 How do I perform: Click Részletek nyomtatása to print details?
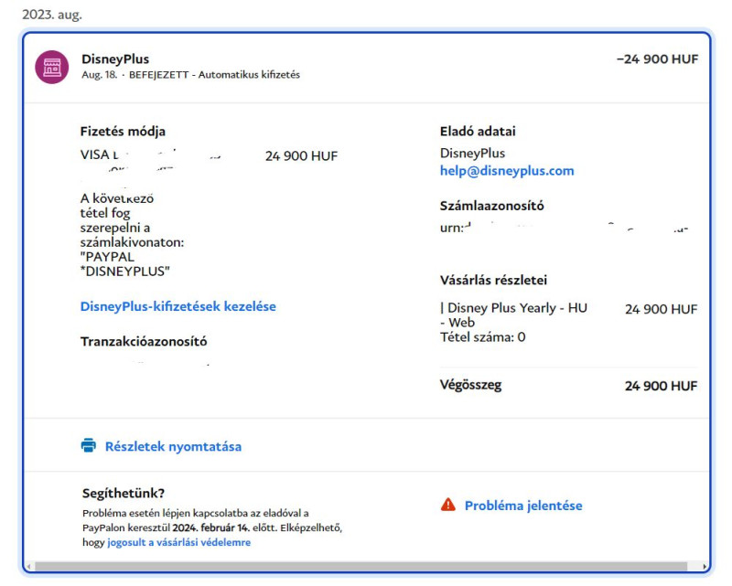pyautogui.click(x=173, y=446)
